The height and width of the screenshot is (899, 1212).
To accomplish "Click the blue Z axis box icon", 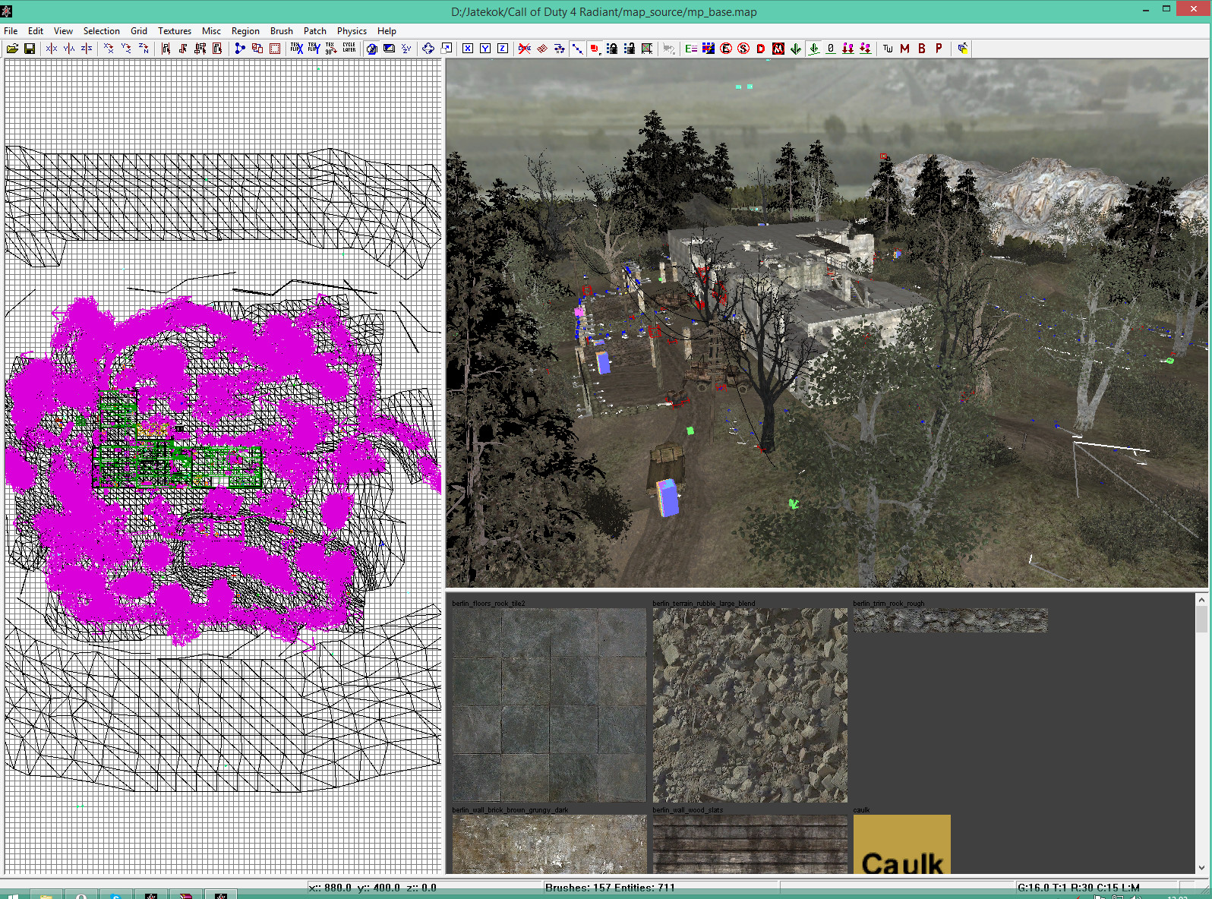I will click(503, 49).
